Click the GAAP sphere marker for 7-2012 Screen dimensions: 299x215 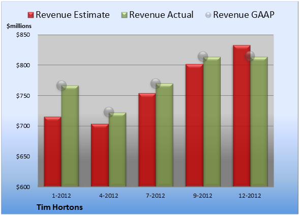pos(156,84)
